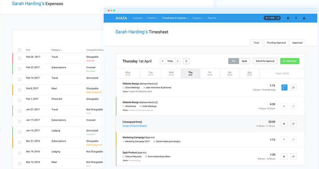Viewport: 319px width, 169px height.
Task: Select the Thu day column
Action: 190,73
